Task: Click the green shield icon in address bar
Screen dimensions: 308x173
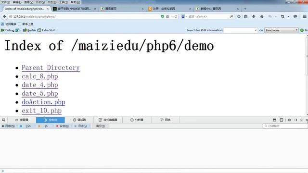Action: 163,17
